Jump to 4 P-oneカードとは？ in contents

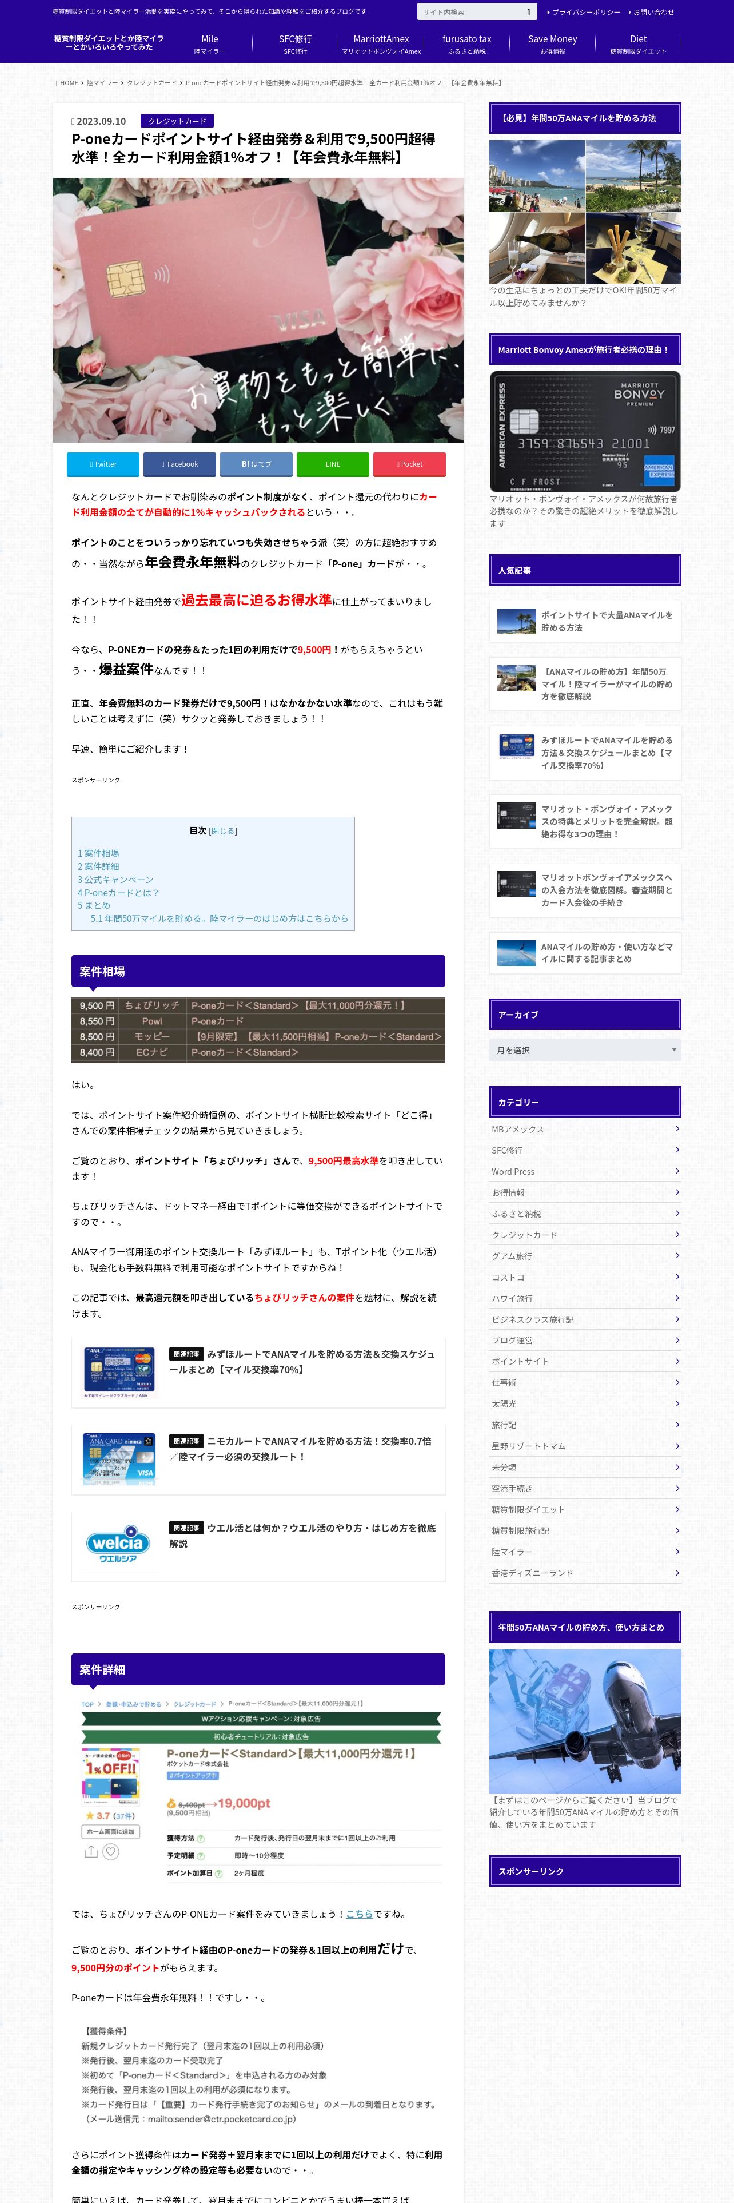click(118, 893)
